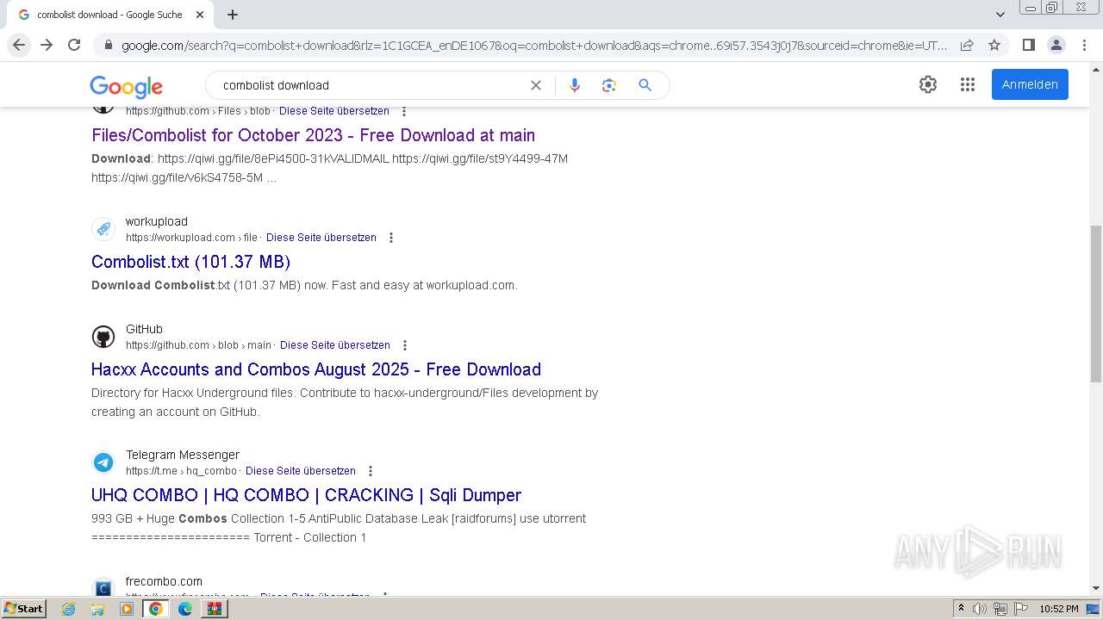Share this page from address bar
1103x620 pixels.
coord(967,45)
